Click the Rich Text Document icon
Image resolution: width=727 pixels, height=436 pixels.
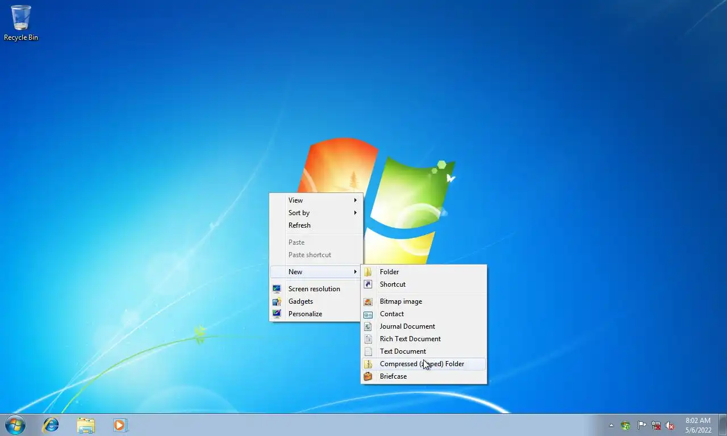coord(368,339)
